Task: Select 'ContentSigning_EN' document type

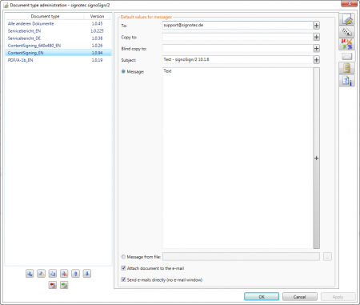Action: pos(58,53)
